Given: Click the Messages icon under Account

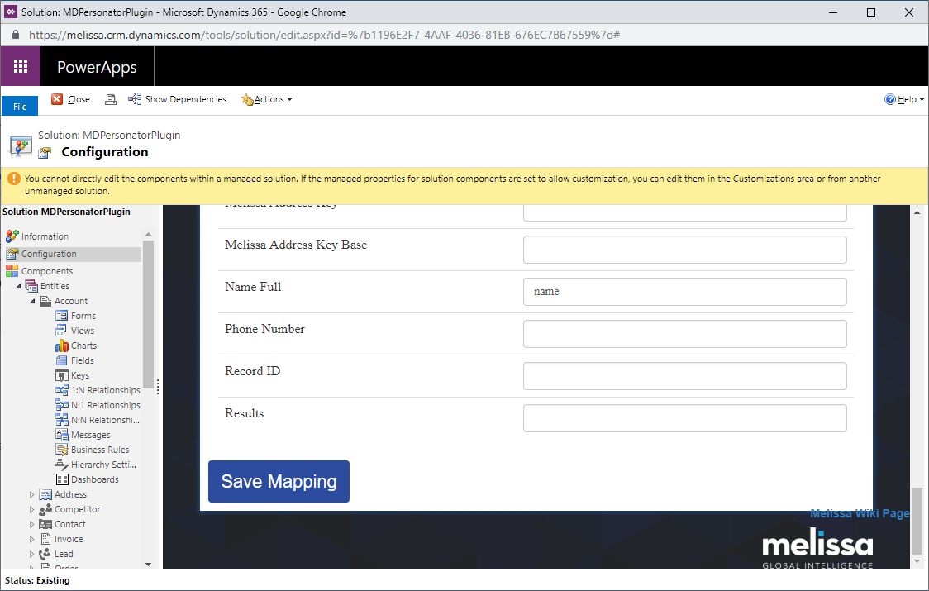Looking at the screenshot, I should pyautogui.click(x=62, y=435).
